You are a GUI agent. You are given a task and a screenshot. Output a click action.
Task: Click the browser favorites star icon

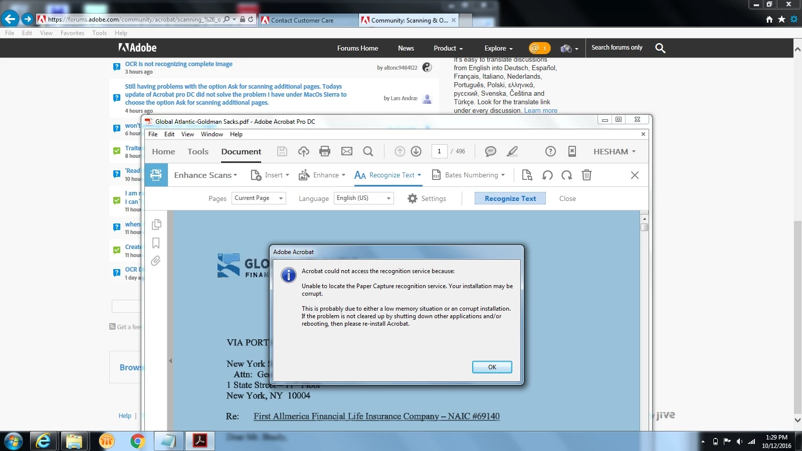pos(781,19)
